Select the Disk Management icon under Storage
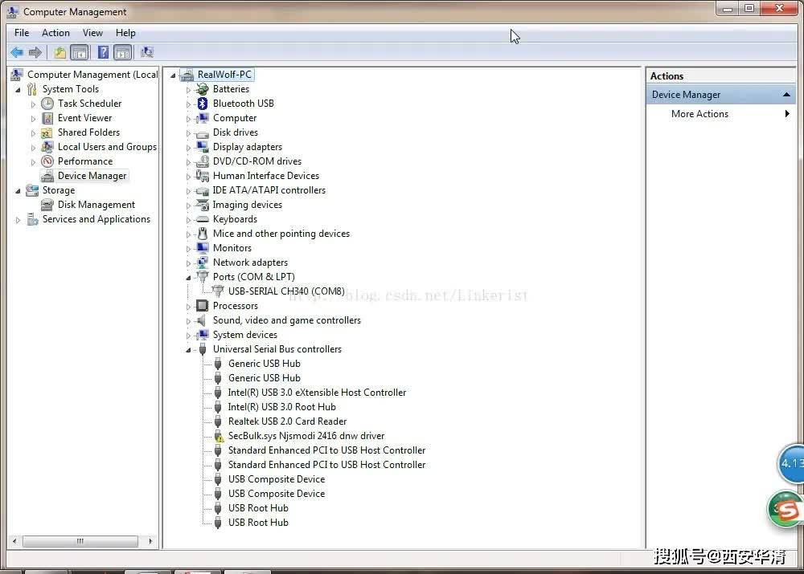Viewport: 804px width, 574px height. pos(47,204)
